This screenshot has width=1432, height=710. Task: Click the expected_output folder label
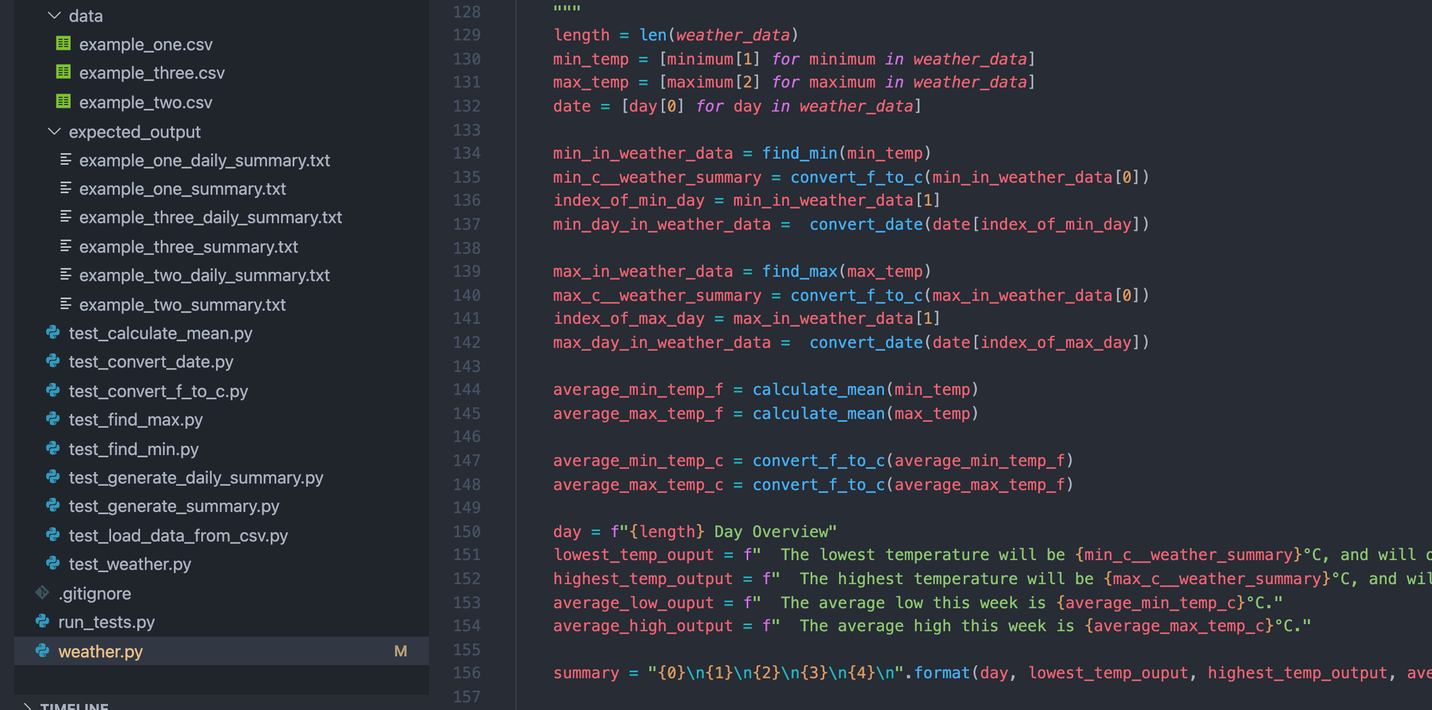coord(135,132)
